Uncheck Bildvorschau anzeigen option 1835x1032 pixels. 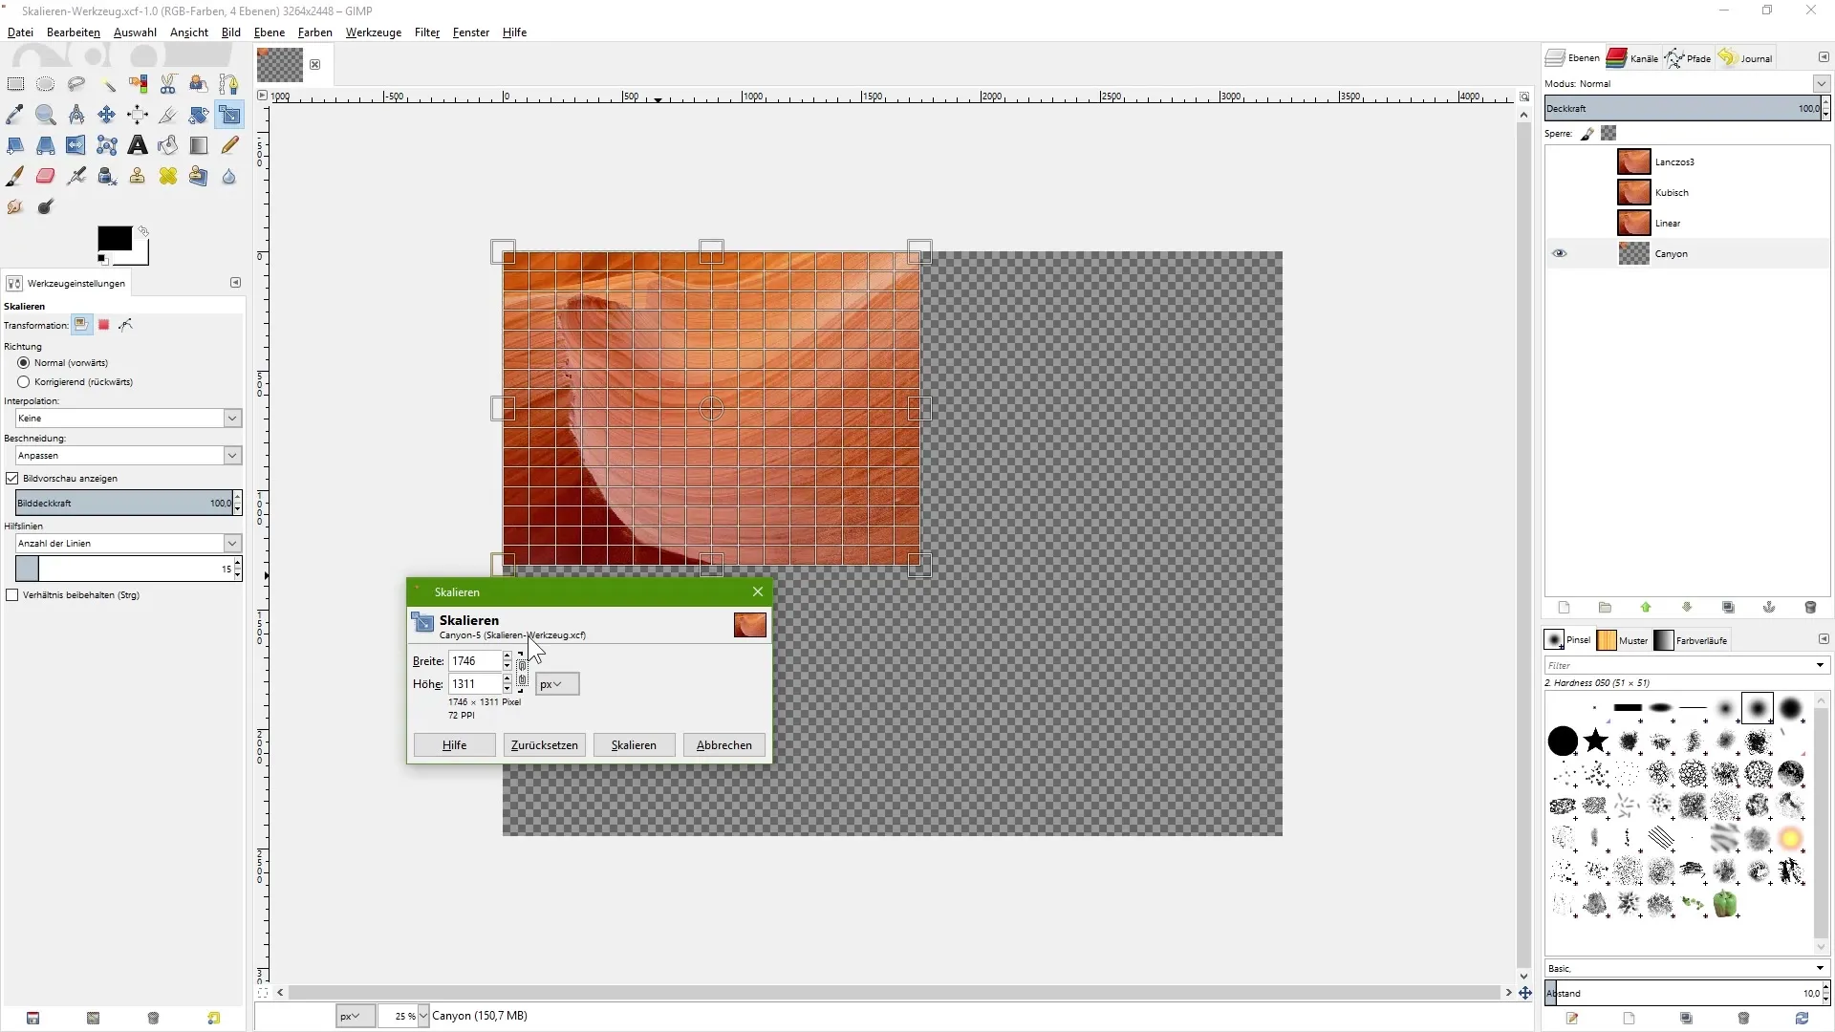click(x=12, y=478)
